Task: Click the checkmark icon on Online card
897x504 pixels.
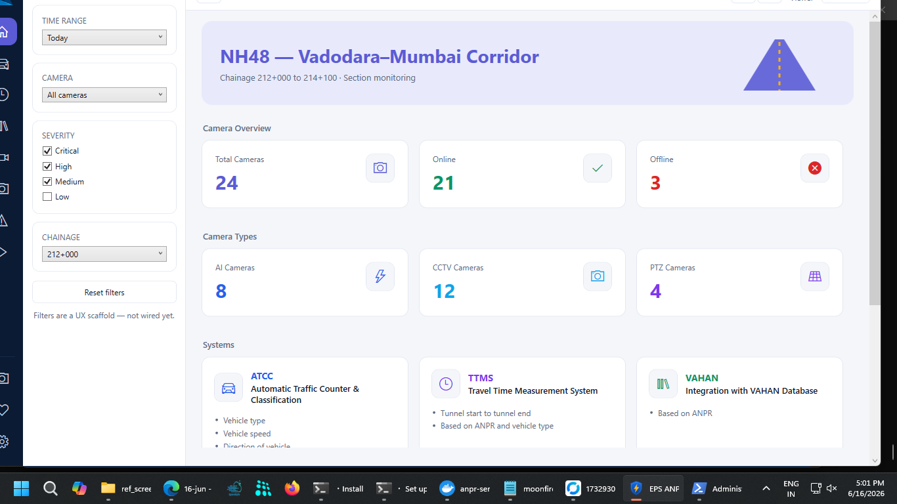Action: coord(598,168)
